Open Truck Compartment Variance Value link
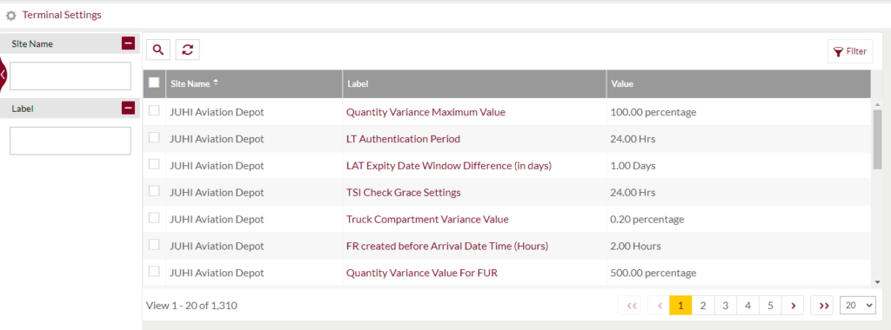 pyautogui.click(x=427, y=220)
